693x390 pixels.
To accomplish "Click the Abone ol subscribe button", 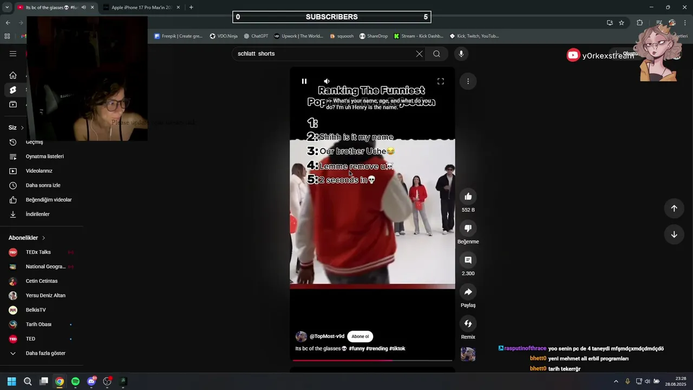I will click(360, 336).
